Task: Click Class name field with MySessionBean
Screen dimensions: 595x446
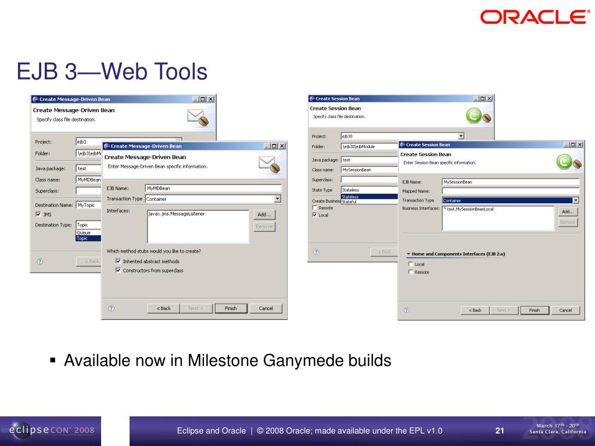Action: [369, 170]
